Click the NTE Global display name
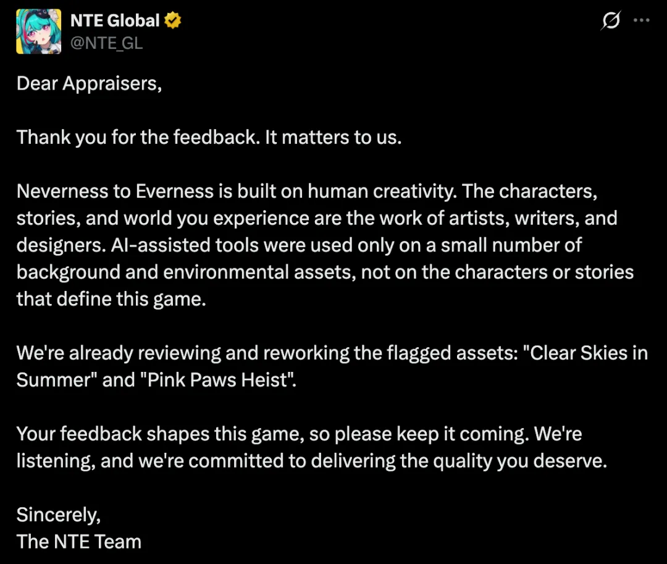 click(115, 20)
